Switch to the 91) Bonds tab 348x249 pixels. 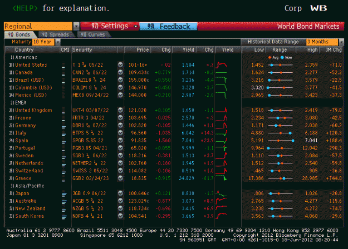point(19,34)
